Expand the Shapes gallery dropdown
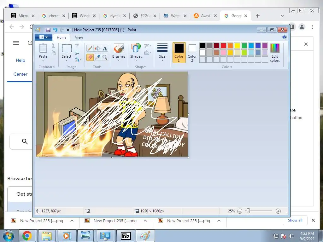The image size is (323, 242). [136, 60]
